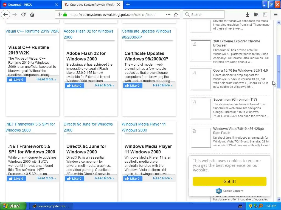Screen dimensions: 281x210
Task: Like the Visual C++ Runtime post
Action: [x=16, y=80]
